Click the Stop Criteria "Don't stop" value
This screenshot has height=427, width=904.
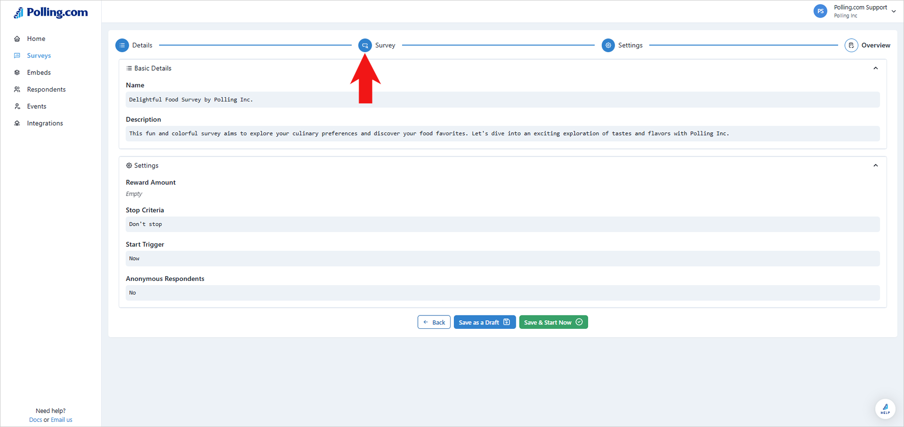pyautogui.click(x=503, y=224)
